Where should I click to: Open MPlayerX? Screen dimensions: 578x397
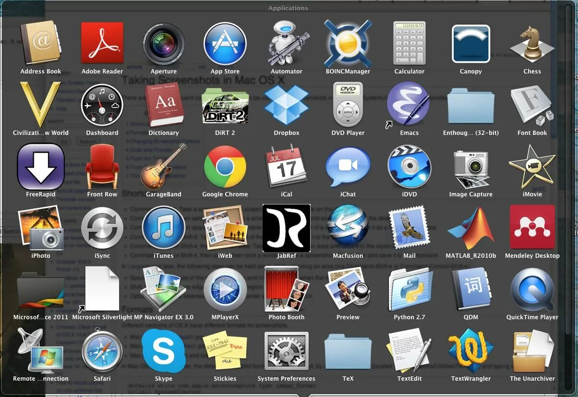click(x=225, y=289)
